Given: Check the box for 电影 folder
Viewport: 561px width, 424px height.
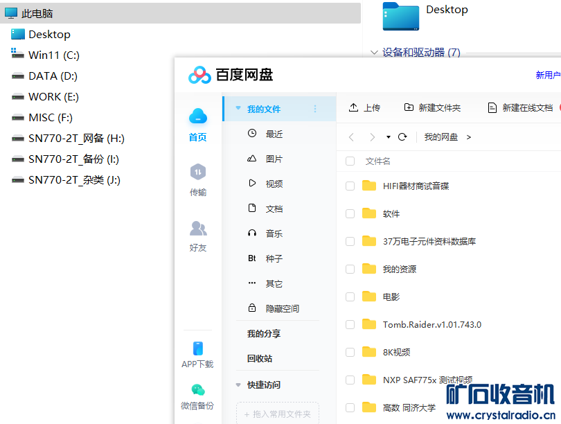Looking at the screenshot, I should coord(350,297).
